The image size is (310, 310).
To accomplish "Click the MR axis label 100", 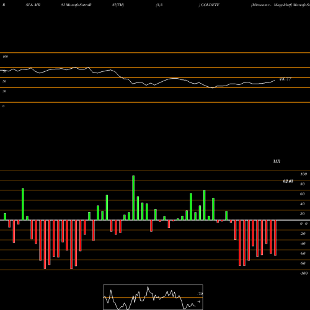I will tap(303, 174).
